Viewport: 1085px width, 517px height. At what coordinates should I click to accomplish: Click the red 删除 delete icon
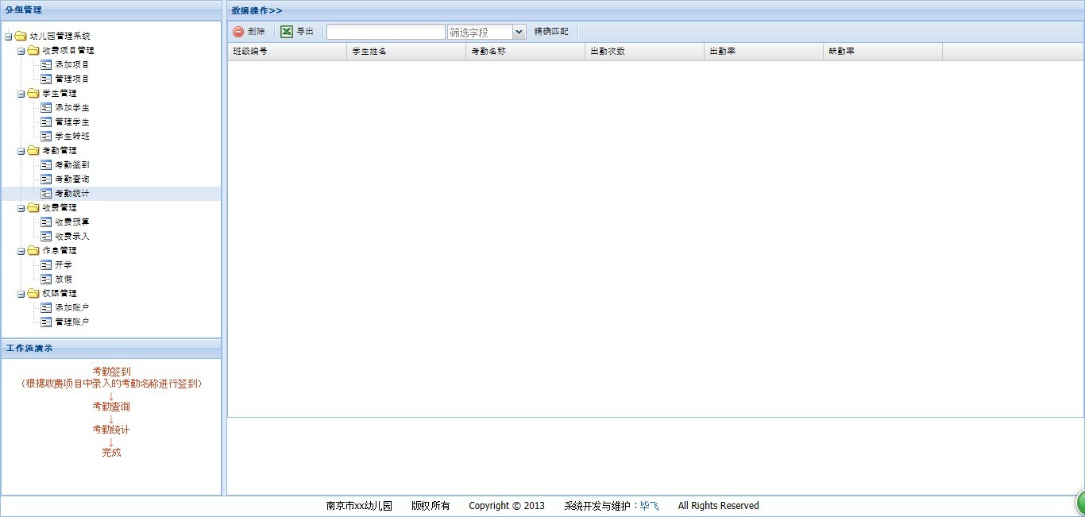click(238, 32)
